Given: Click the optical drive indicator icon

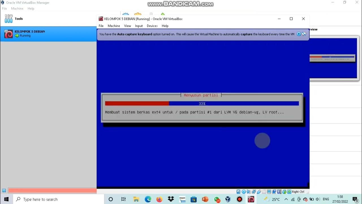Looking at the screenshot, I should pyautogui.click(x=244, y=192).
